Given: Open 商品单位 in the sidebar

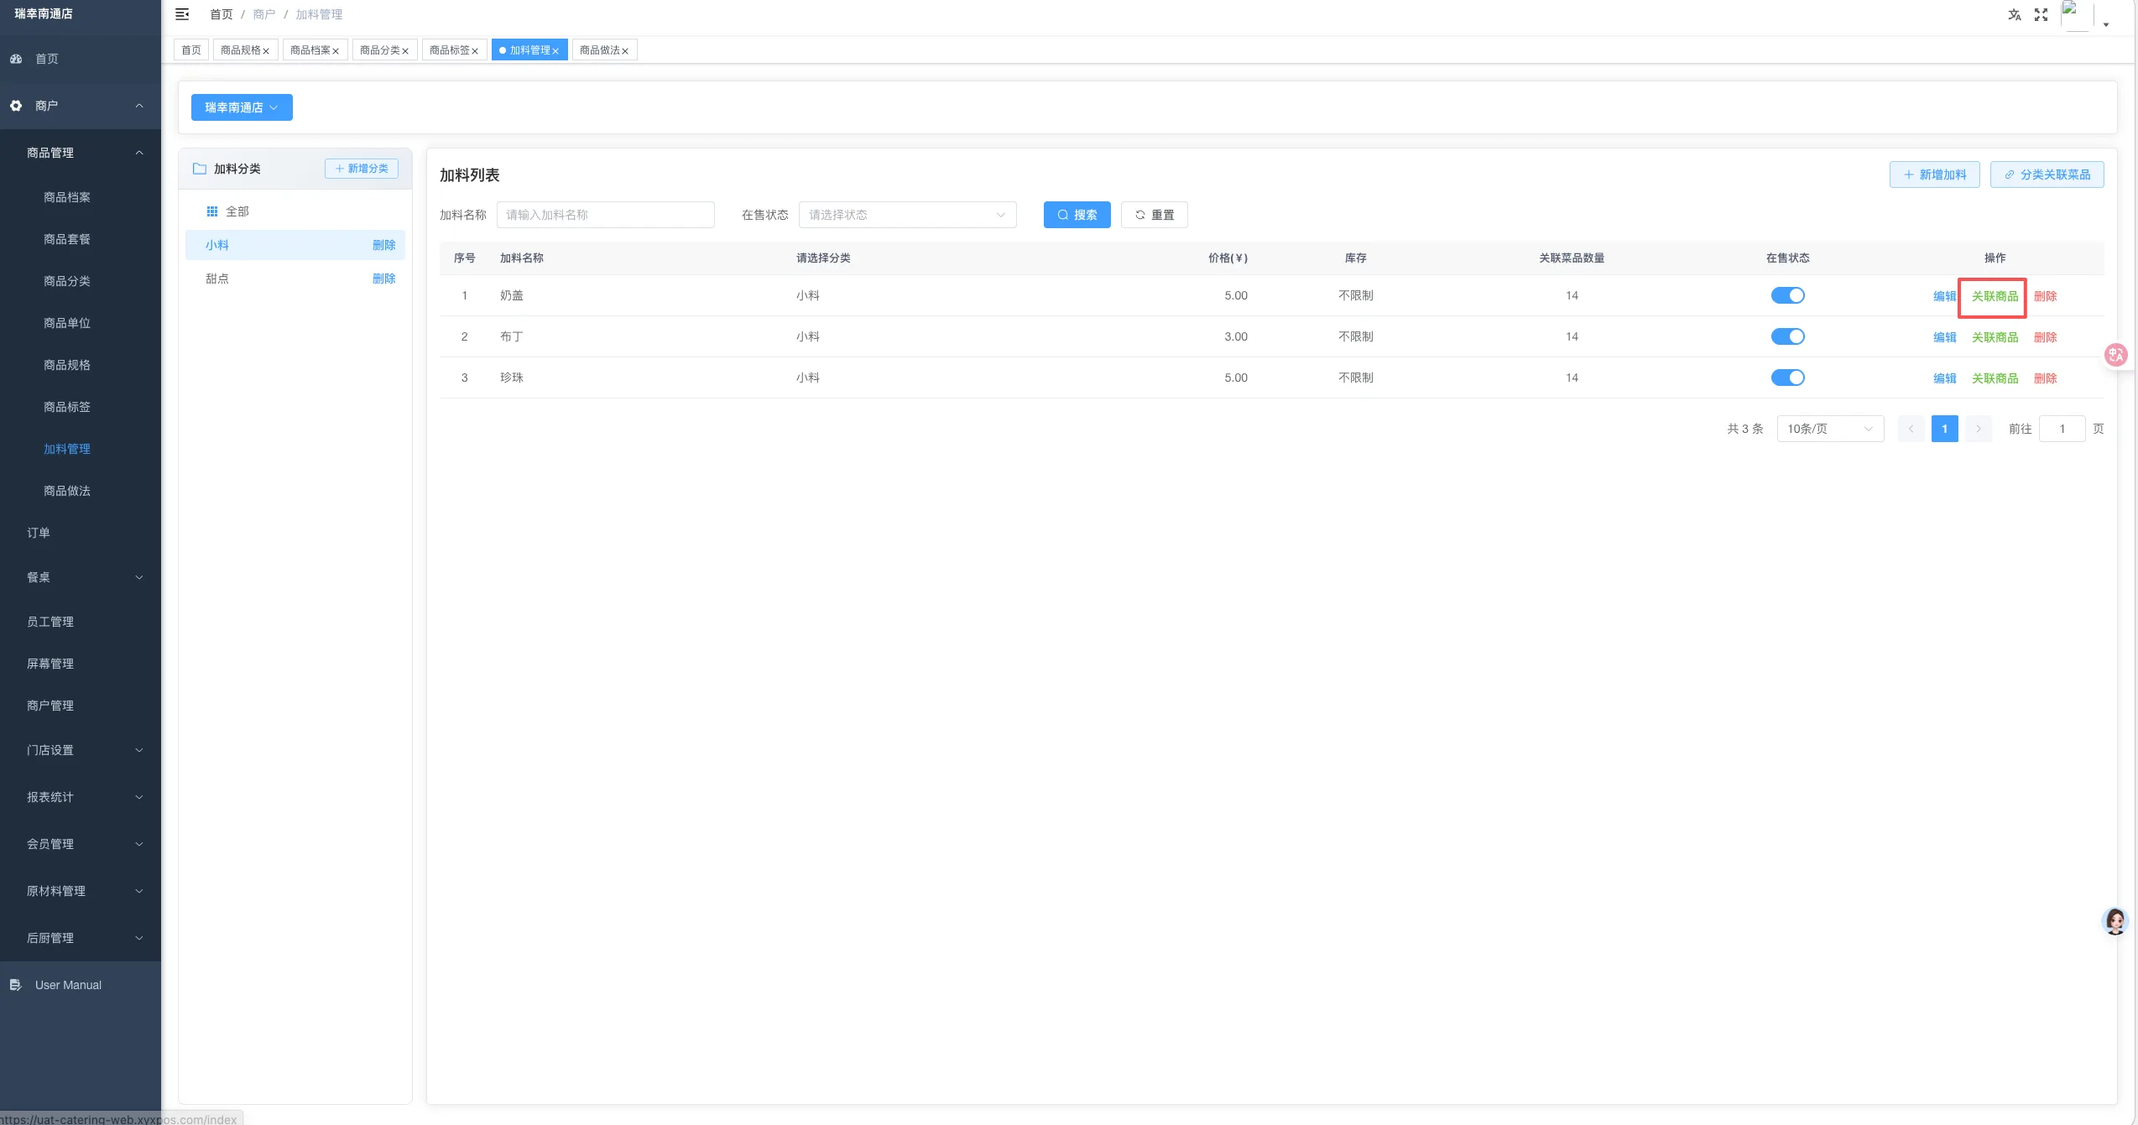Looking at the screenshot, I should coord(67,323).
